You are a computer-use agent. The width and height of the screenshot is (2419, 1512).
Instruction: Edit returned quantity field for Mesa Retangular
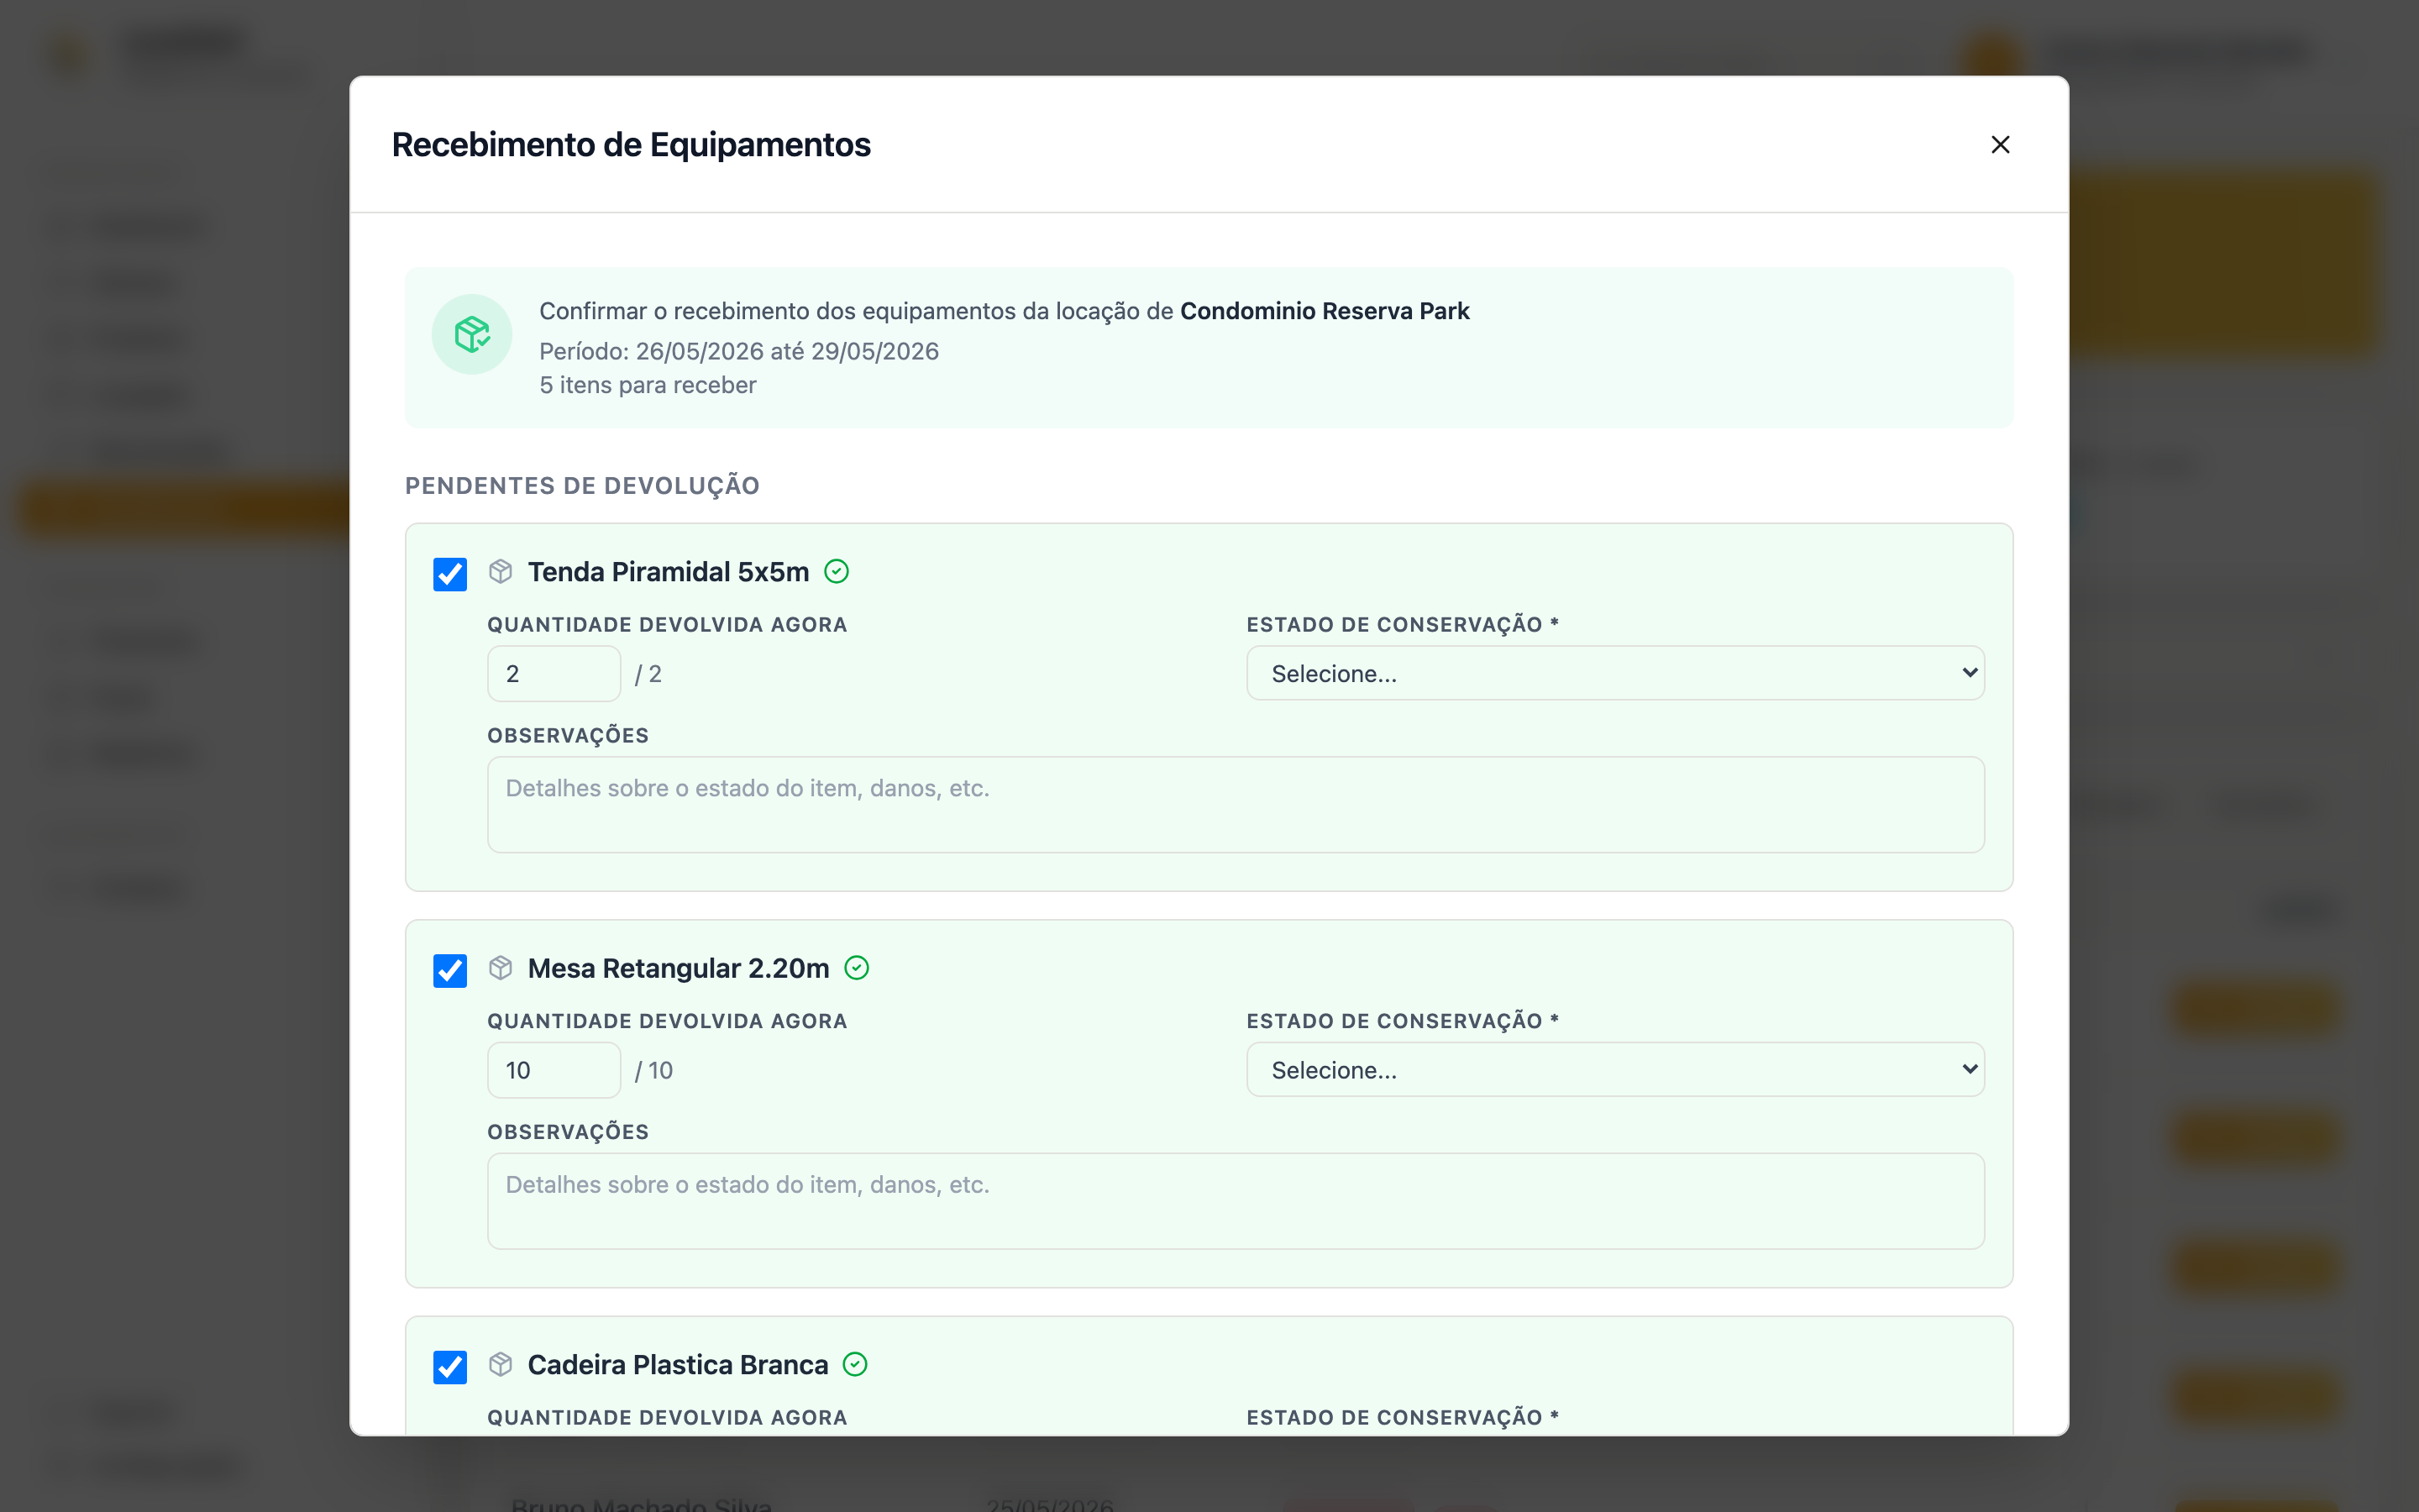554,1070
